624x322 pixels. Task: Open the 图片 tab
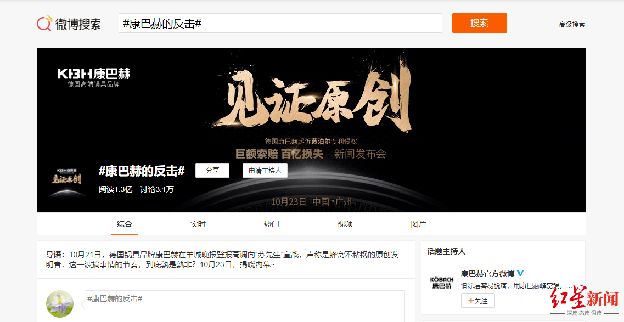(x=418, y=224)
